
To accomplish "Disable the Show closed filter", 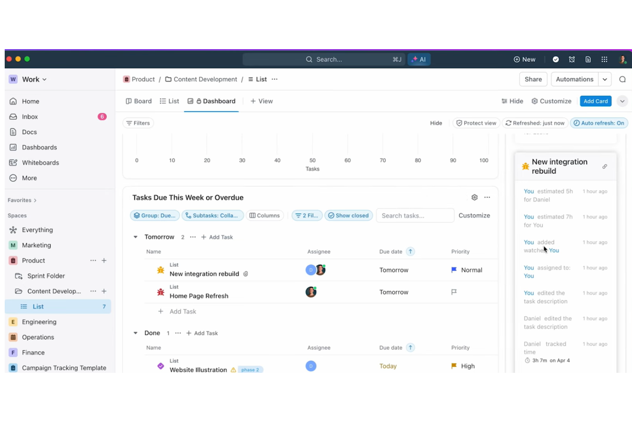I will click(x=348, y=215).
